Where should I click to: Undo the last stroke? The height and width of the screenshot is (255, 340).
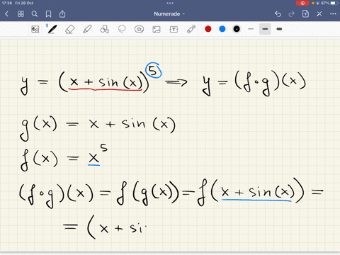(278, 14)
